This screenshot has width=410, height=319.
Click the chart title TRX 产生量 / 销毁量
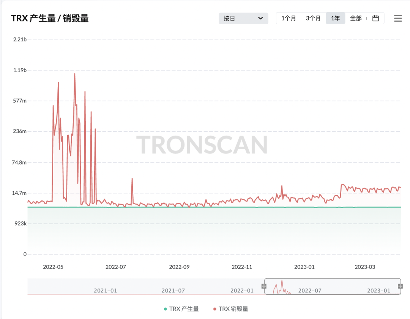coord(50,18)
